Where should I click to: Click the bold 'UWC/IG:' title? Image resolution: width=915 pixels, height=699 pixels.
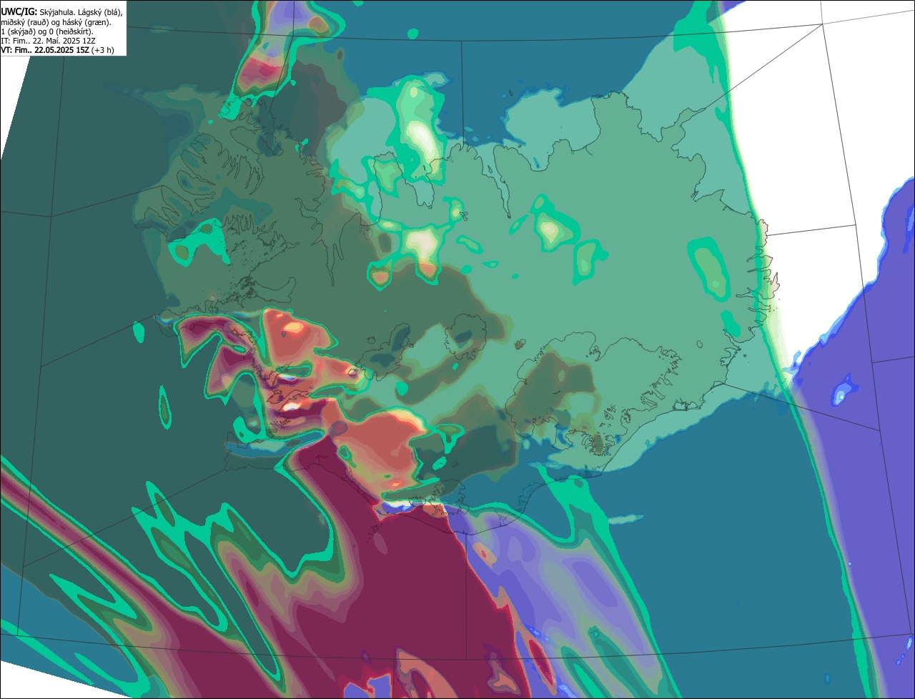[x=19, y=12]
